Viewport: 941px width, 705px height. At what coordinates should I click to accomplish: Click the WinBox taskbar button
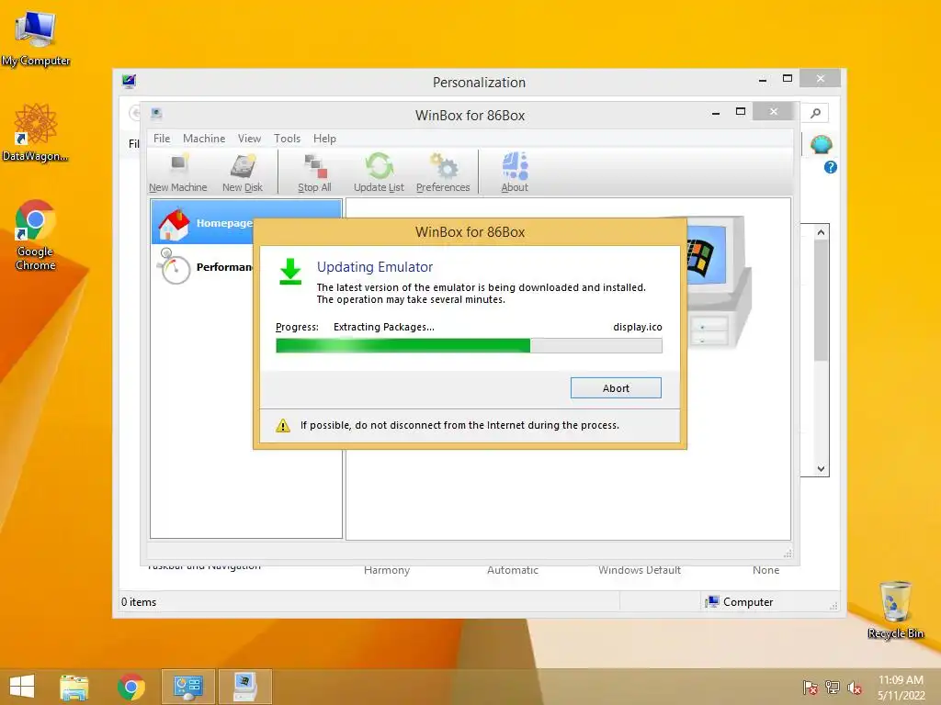coord(244,687)
